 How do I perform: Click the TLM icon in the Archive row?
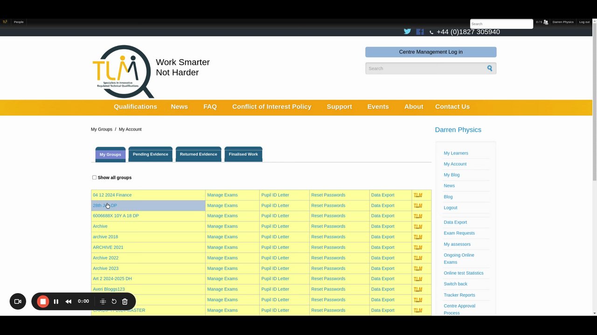pos(418,227)
